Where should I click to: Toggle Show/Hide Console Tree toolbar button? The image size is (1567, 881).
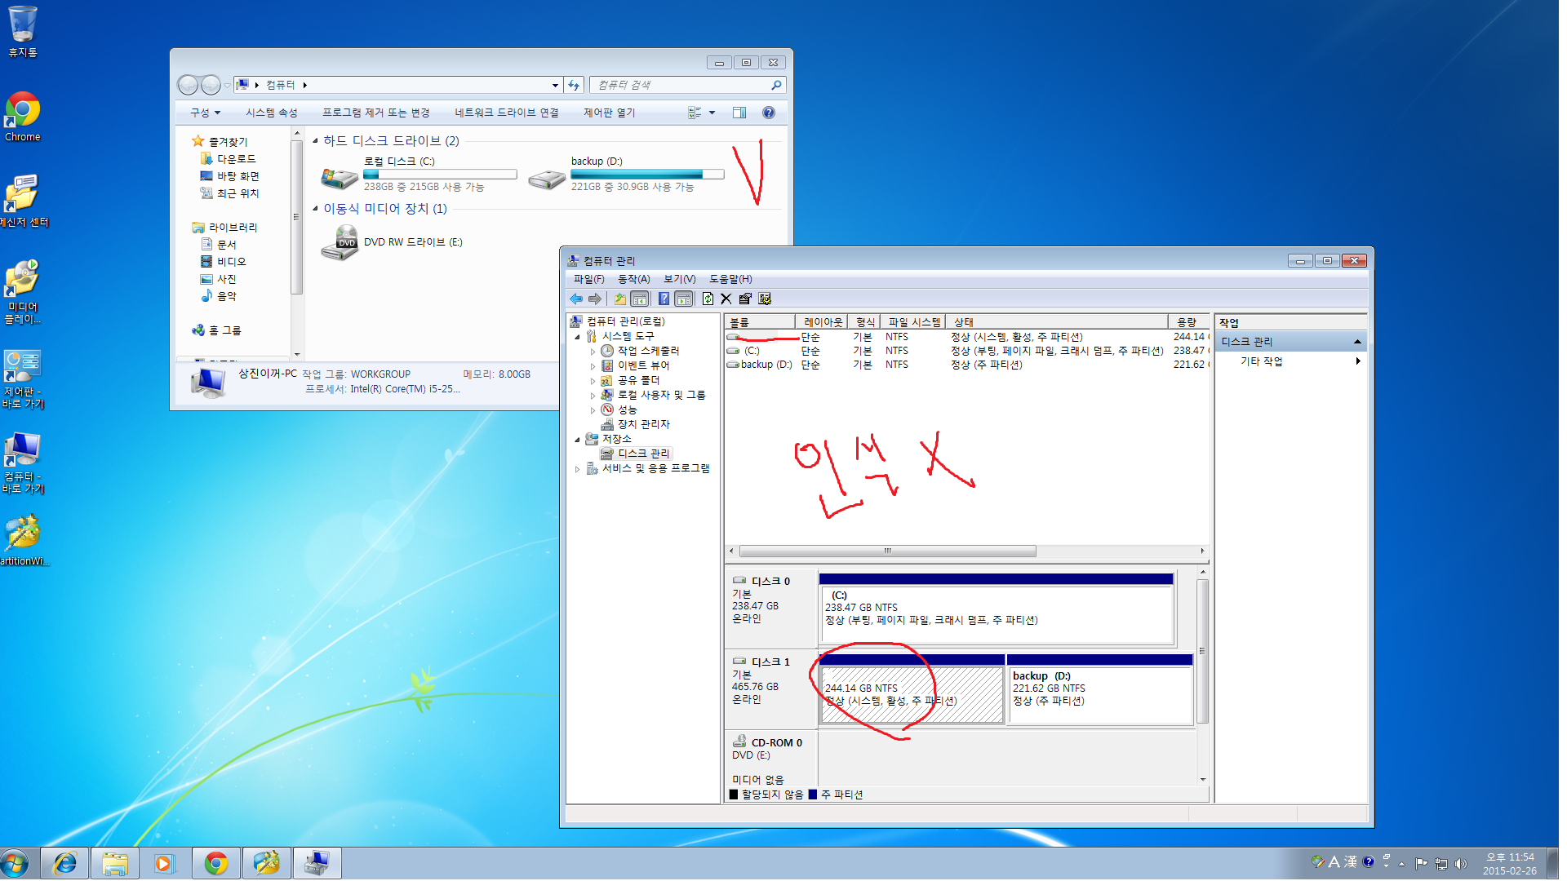click(x=640, y=299)
